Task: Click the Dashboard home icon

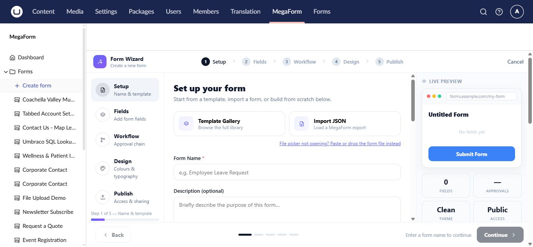Action: [x=12, y=57]
